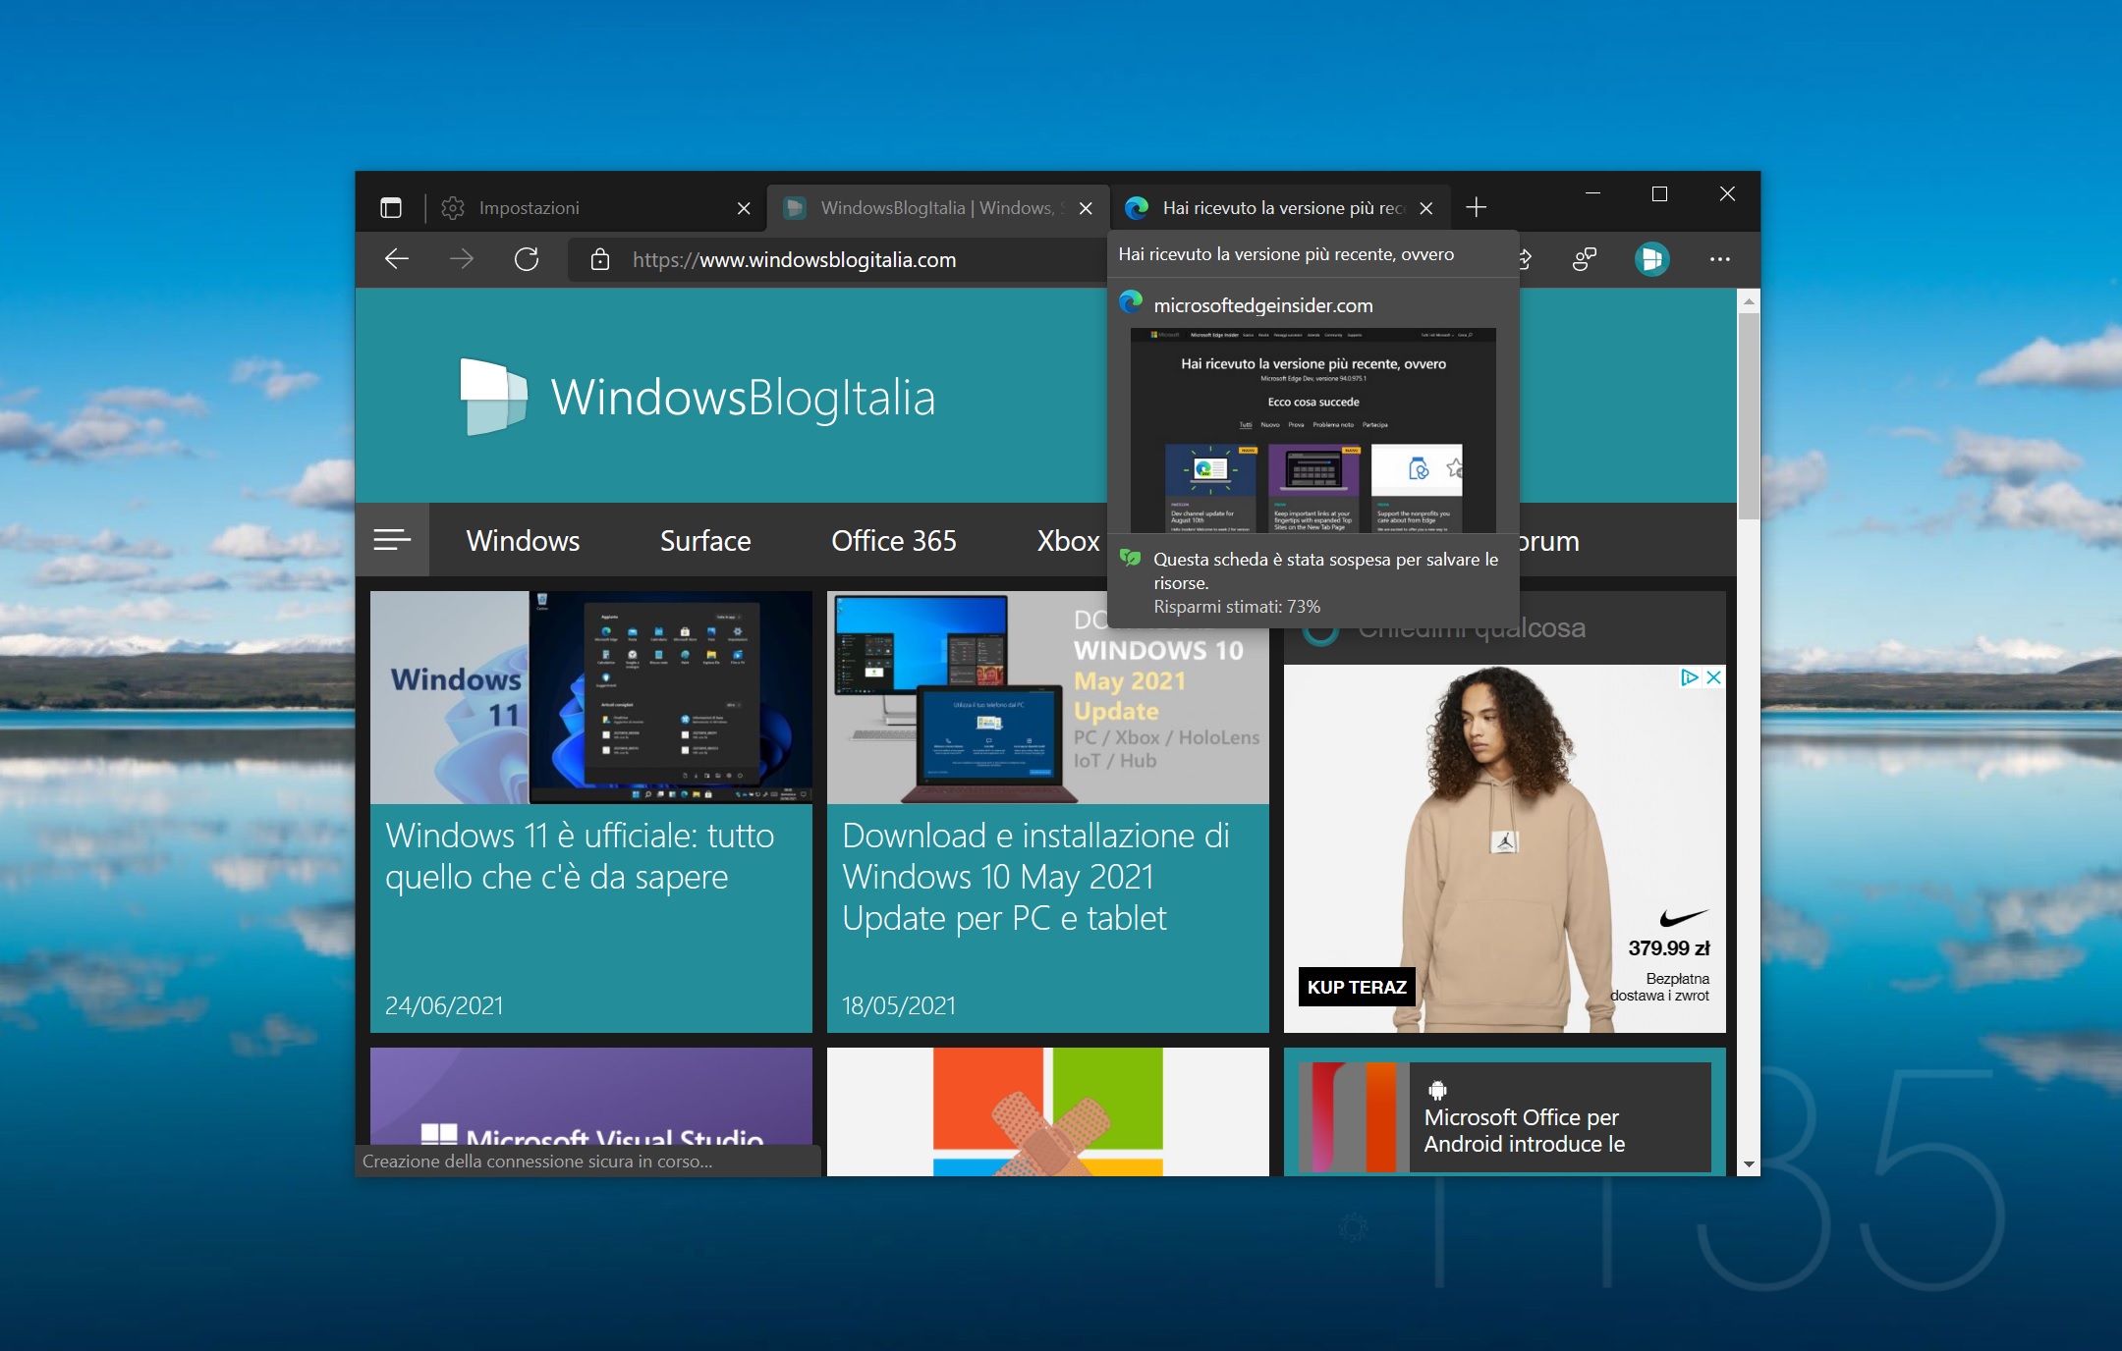Go forward with the browser forward arrow
This screenshot has width=2122, height=1351.
click(462, 259)
